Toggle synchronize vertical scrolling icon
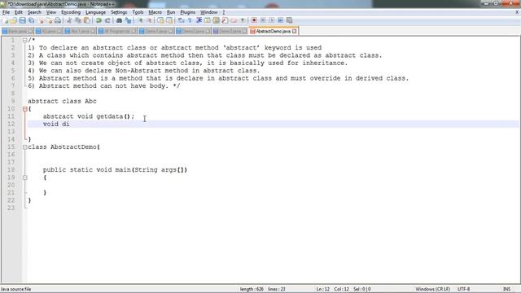The width and height of the screenshot is (521, 293). pos(160,20)
